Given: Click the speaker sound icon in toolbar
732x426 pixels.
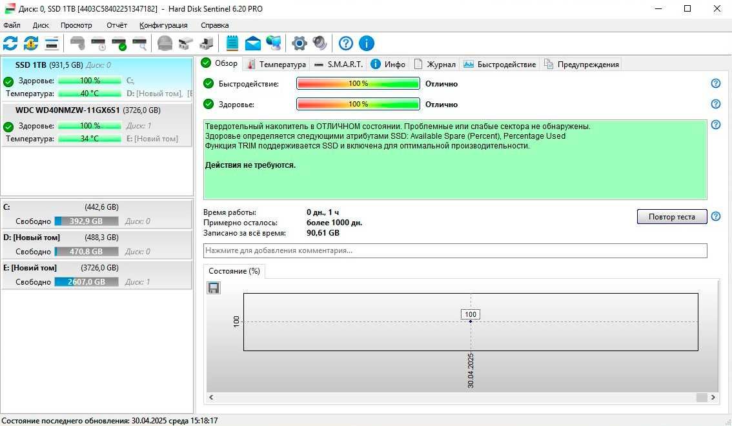Looking at the screenshot, I should coord(320,43).
